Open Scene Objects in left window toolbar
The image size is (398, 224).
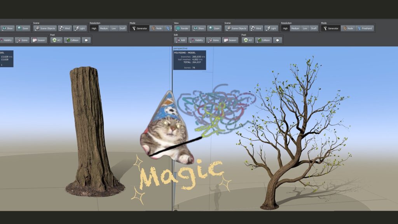coord(45,28)
